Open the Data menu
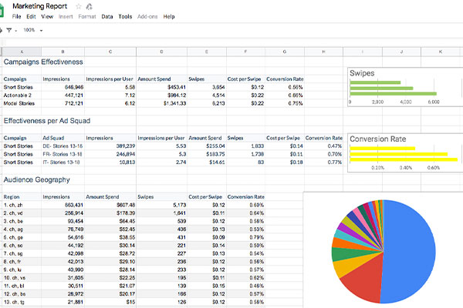This screenshot has width=463, height=308. [106, 16]
